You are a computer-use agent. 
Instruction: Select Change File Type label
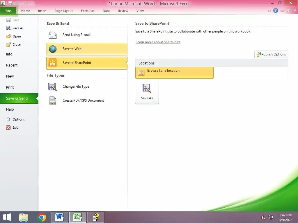pos(76,87)
